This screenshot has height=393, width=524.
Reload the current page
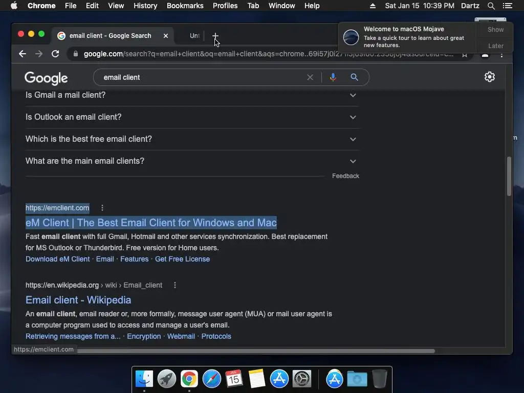coord(55,54)
